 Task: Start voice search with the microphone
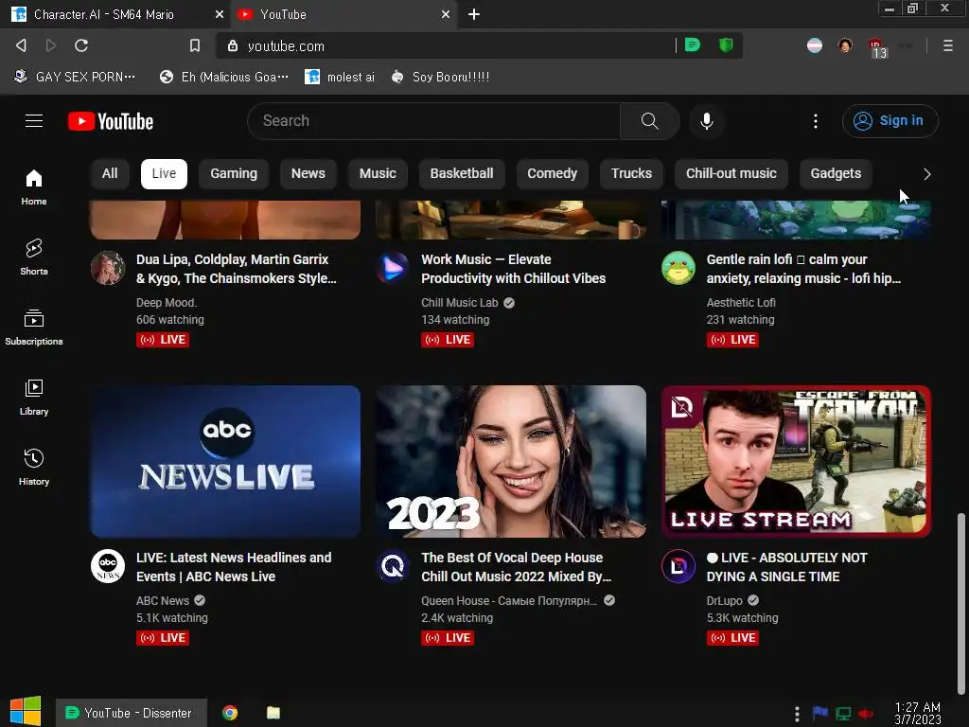(x=706, y=121)
